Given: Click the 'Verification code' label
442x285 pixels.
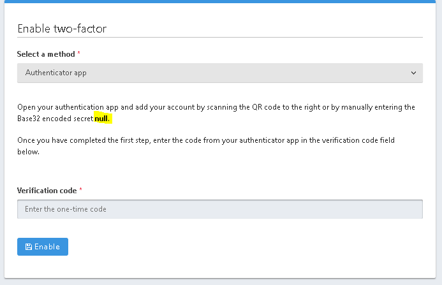Looking at the screenshot, I should 47,191.
